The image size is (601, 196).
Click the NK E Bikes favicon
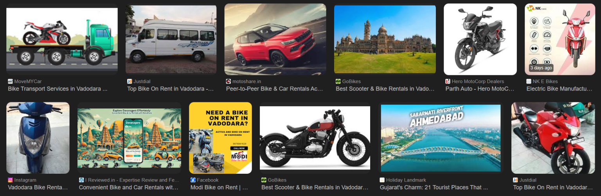(529, 81)
